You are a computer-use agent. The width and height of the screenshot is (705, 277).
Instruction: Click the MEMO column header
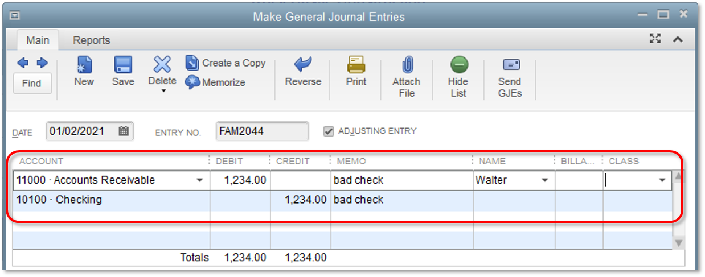[351, 162]
